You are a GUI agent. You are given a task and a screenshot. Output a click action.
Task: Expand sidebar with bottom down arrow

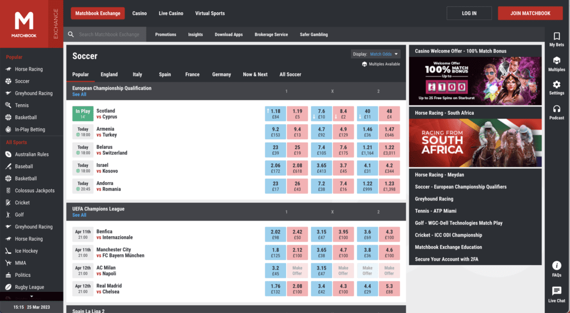pos(32,297)
